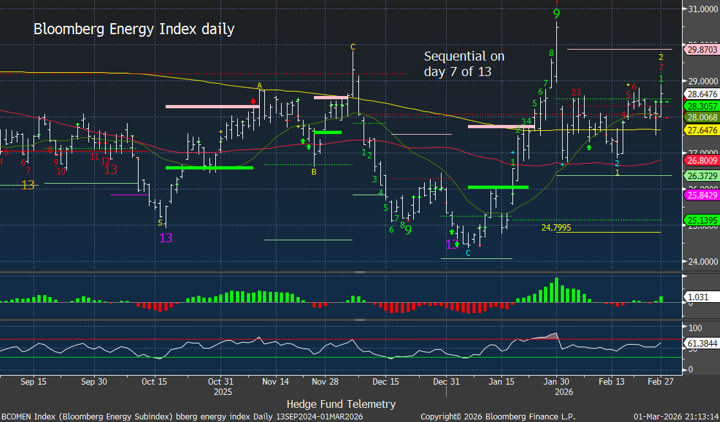720x422 pixels.
Task: Select the cyan C label at January low
Action: tap(468, 253)
